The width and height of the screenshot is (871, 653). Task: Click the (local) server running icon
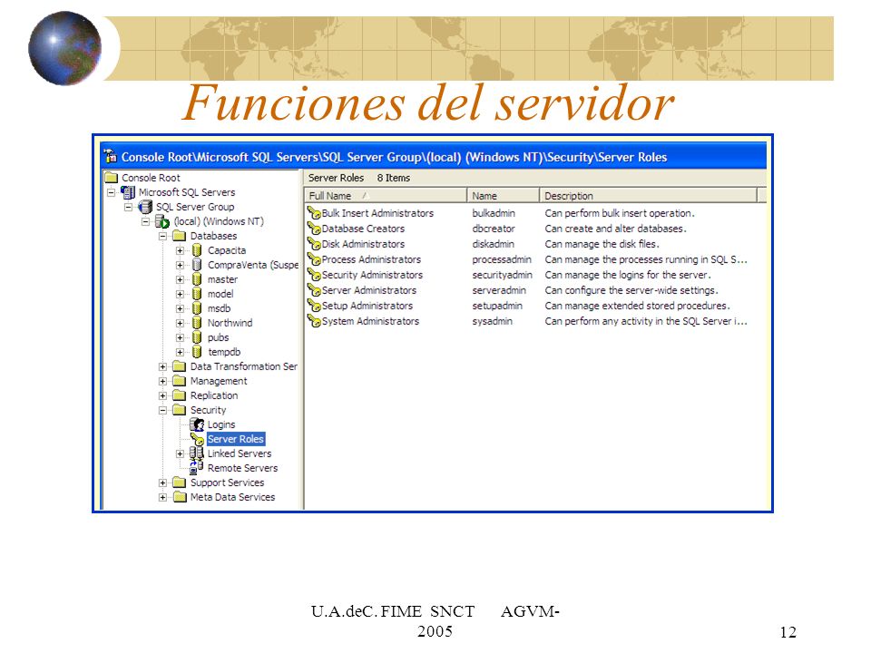162,221
